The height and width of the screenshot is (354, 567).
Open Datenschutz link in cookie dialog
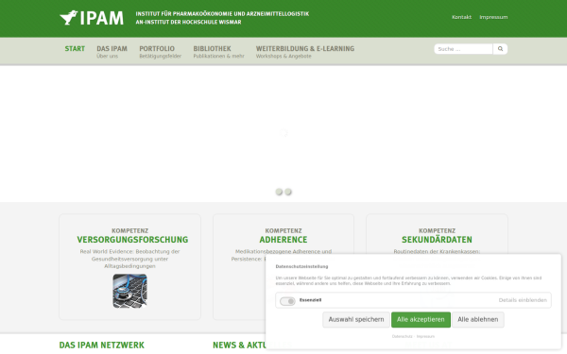point(402,336)
